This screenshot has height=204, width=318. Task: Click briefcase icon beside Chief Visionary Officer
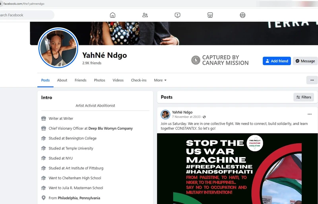pos(44,128)
